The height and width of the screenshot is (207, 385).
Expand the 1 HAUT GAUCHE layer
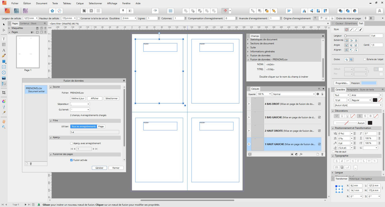[x=249, y=144]
